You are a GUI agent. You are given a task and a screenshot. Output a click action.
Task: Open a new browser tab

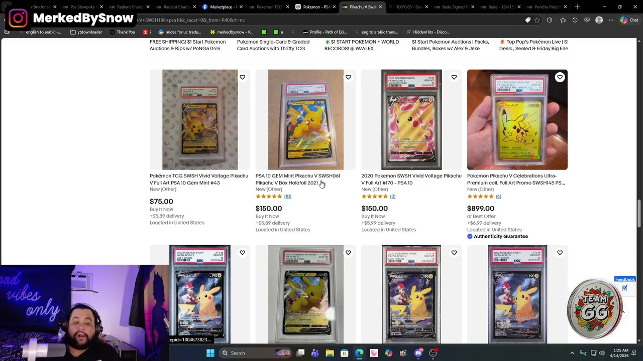click(577, 7)
